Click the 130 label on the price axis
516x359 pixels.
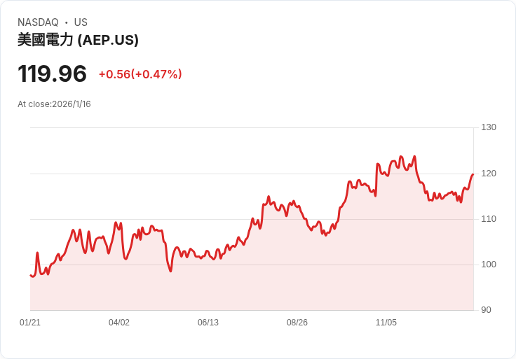(489, 127)
